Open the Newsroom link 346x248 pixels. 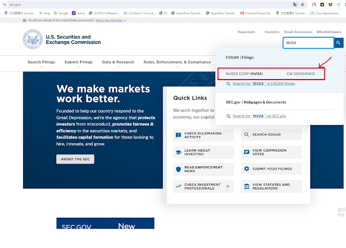point(246,32)
